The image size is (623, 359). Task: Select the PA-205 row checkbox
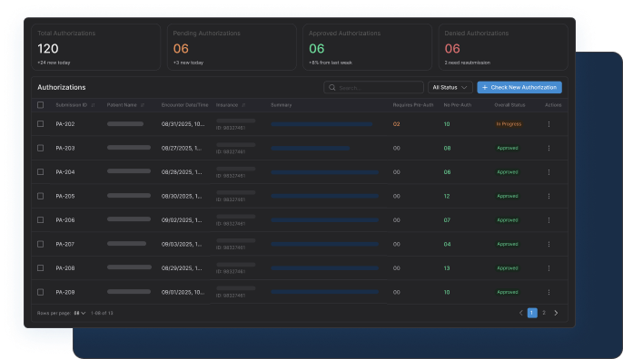41,196
